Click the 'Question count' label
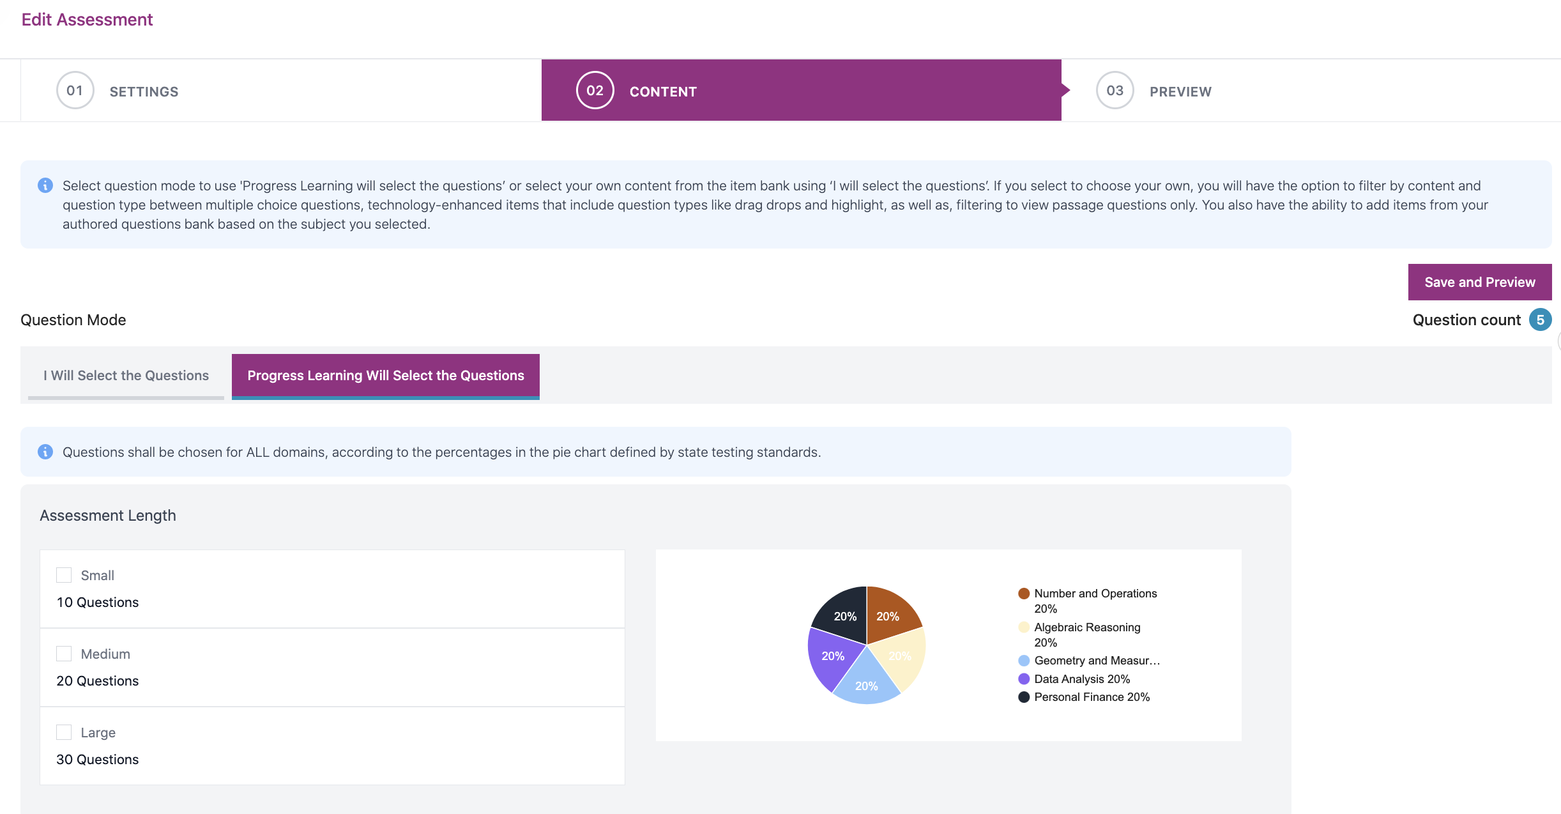Screen dimensions: 1561x814 (x=1466, y=320)
